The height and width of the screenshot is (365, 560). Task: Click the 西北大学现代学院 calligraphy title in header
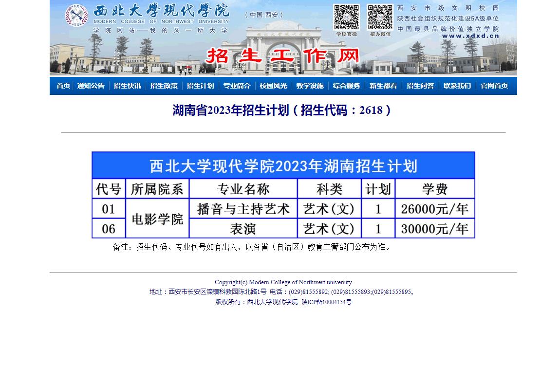(162, 11)
